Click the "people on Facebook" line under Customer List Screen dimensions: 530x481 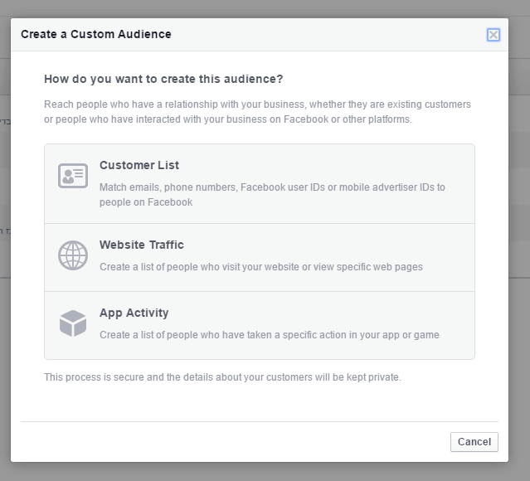click(146, 202)
